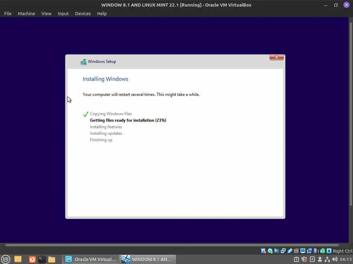Select the WINDOW 8.1 AN... taskbar window
The image size is (353, 264).
(x=148, y=259)
